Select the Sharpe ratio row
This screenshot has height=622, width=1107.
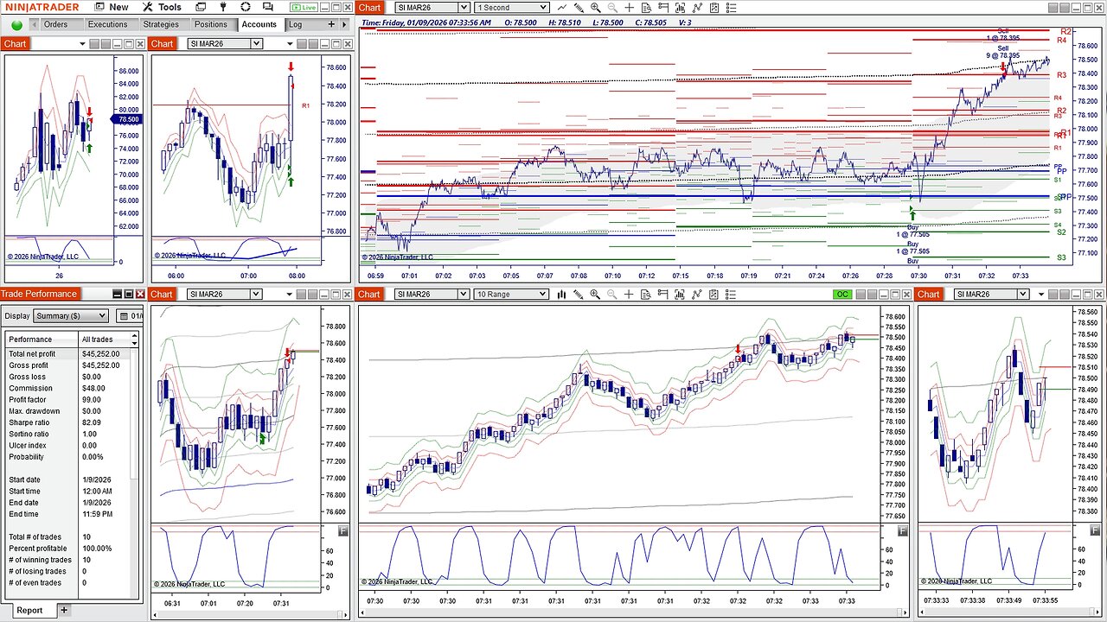click(x=69, y=422)
